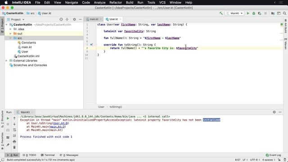Click the up arrow in the Run panel

14,118
